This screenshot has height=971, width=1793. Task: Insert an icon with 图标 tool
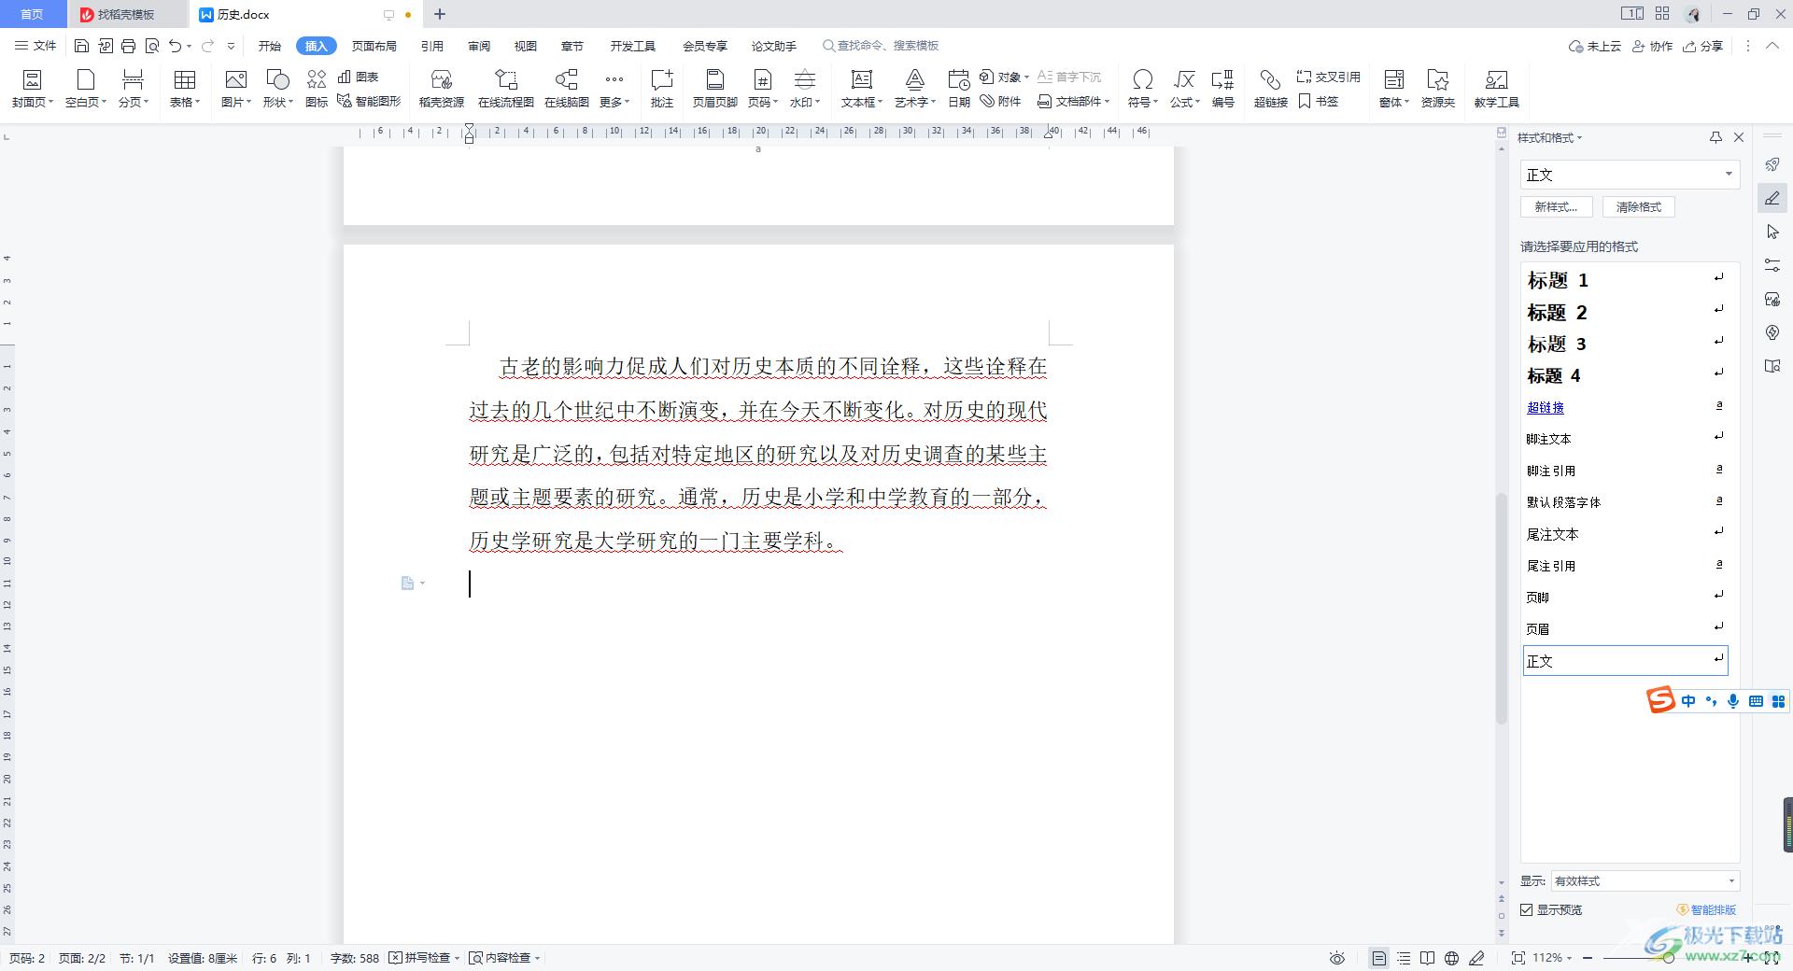pos(317,89)
